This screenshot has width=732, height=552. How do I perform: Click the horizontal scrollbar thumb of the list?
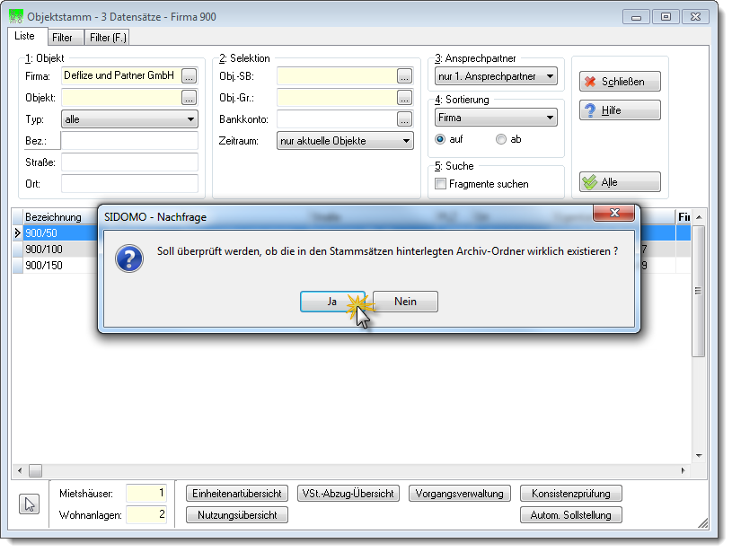click(x=36, y=471)
